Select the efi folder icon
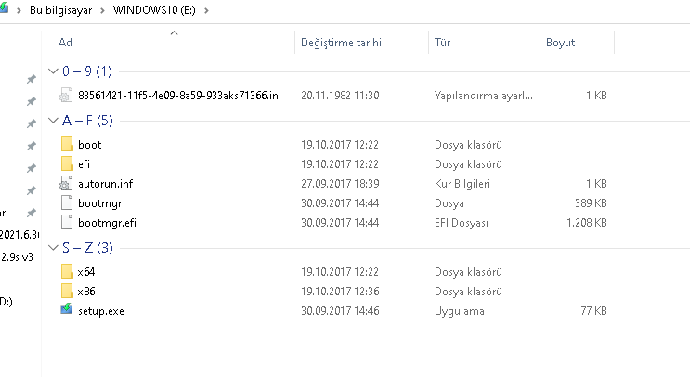The image size is (690, 377). pos(66,164)
